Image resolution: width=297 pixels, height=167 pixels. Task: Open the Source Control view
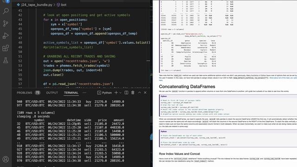click(6, 23)
